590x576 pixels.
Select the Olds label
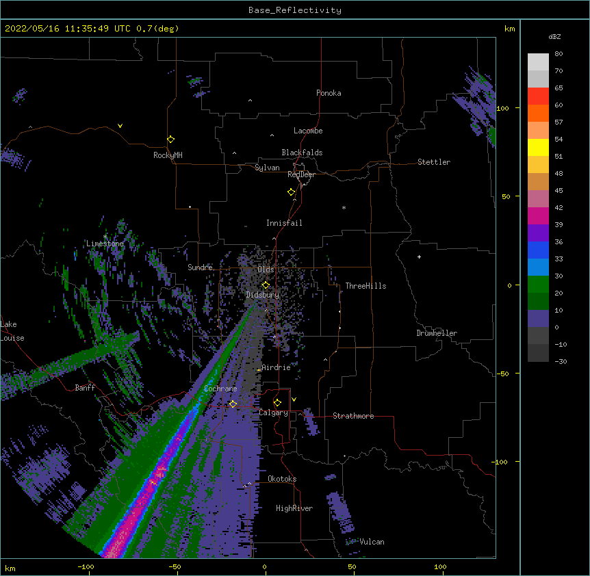coord(266,270)
